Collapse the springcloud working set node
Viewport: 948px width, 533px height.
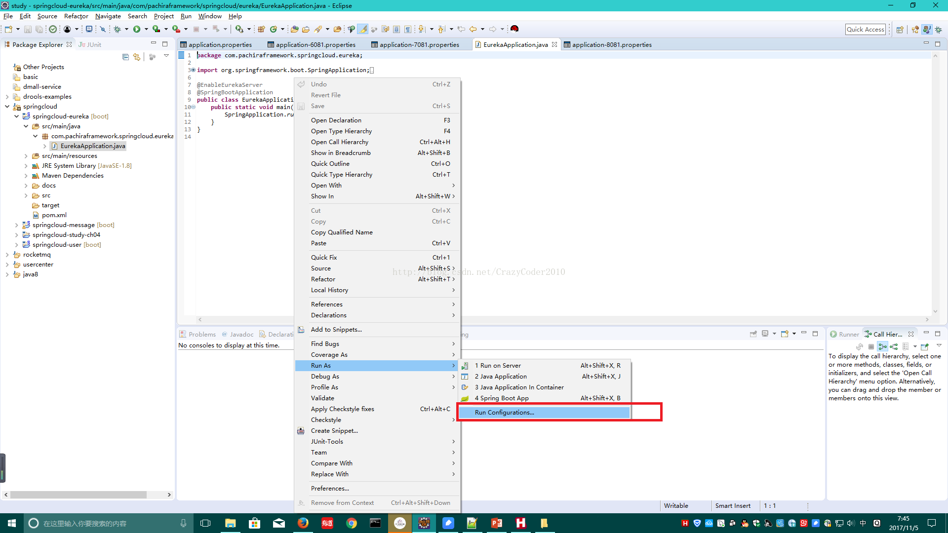pyautogui.click(x=7, y=106)
